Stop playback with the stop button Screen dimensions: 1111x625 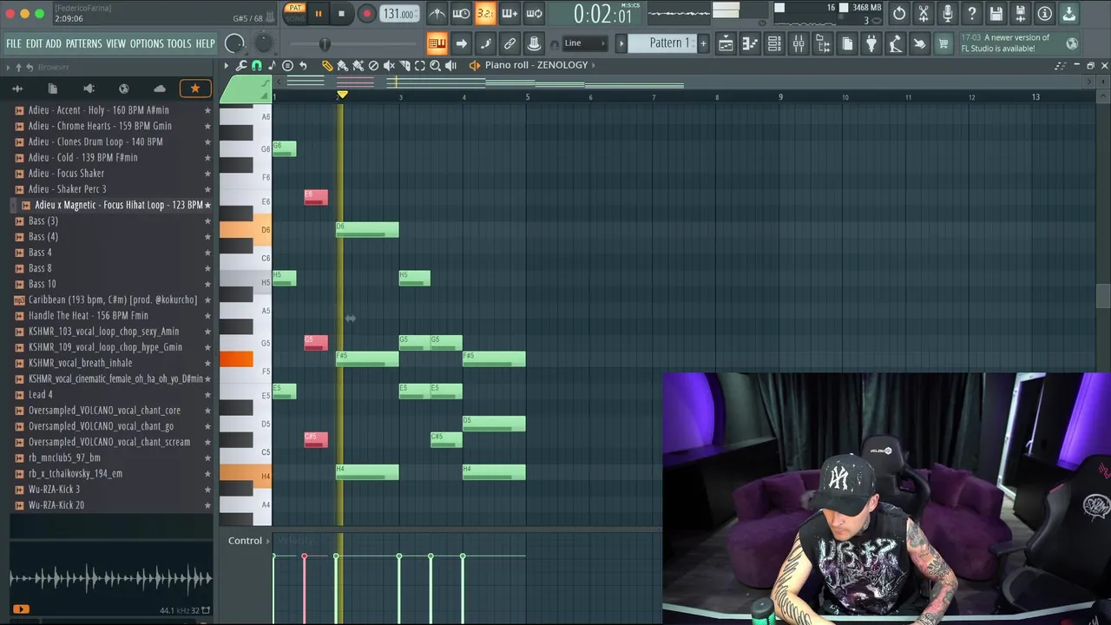(341, 13)
